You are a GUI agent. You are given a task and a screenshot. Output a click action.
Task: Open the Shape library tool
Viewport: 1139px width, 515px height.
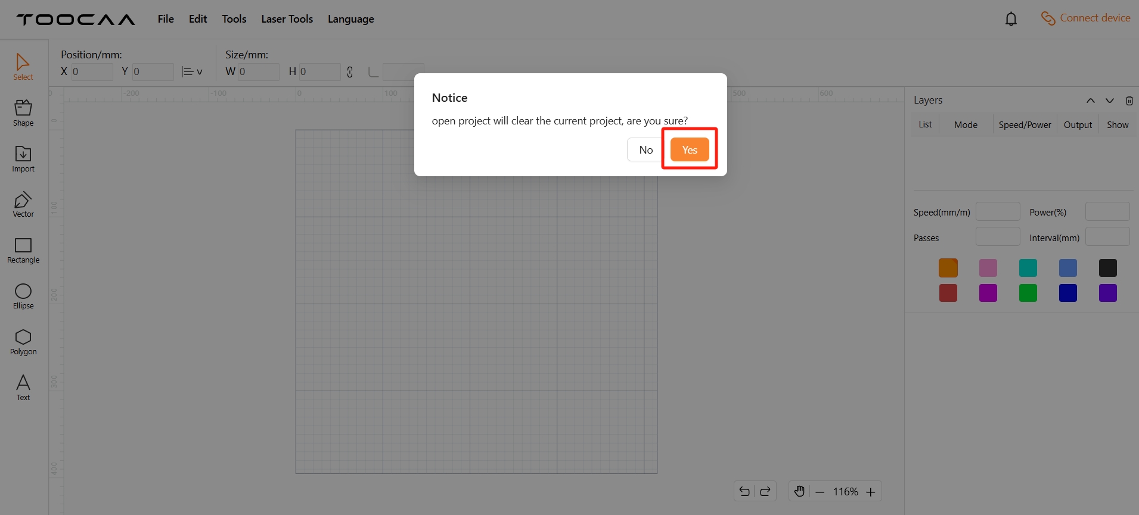pos(23,113)
